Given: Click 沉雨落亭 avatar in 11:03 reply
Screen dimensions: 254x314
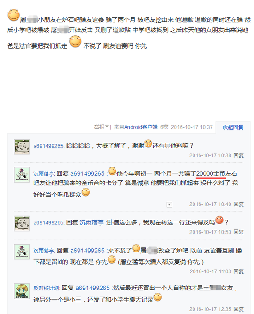Looking at the screenshot, I should coord(22,252).
